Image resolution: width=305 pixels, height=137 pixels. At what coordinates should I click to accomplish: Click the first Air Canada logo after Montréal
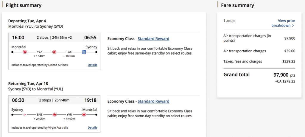click(x=25, y=52)
